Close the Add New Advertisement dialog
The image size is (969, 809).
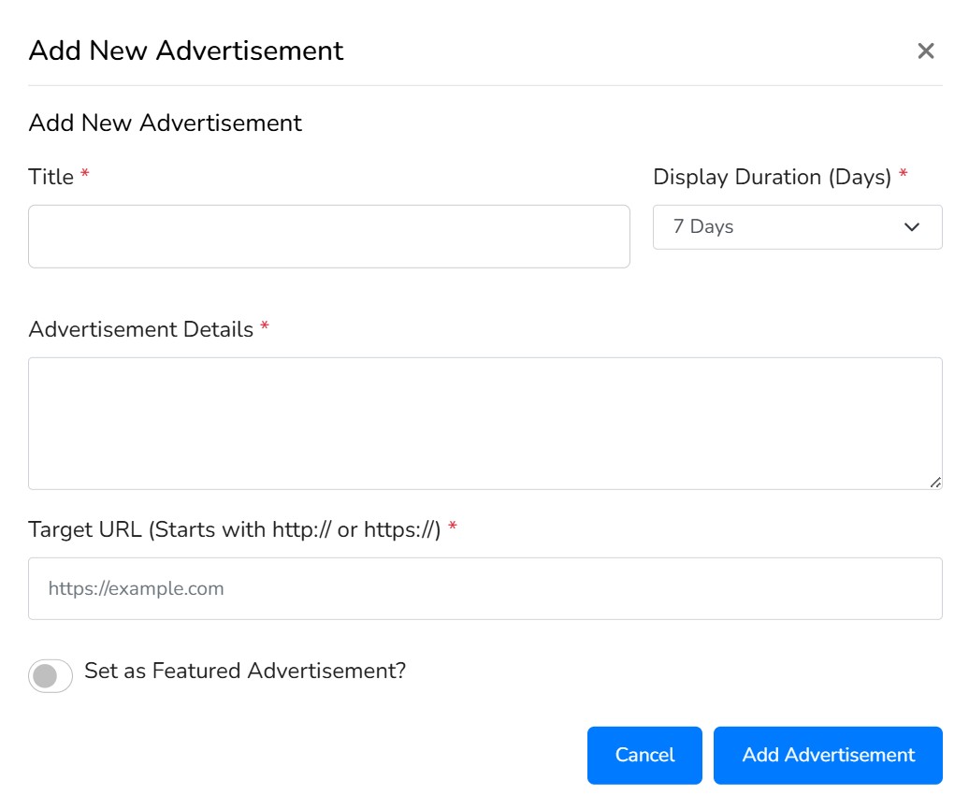(925, 51)
